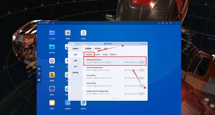Click the globe icon beside device name
Viewport: 215px width, 115px height.
point(53,23)
